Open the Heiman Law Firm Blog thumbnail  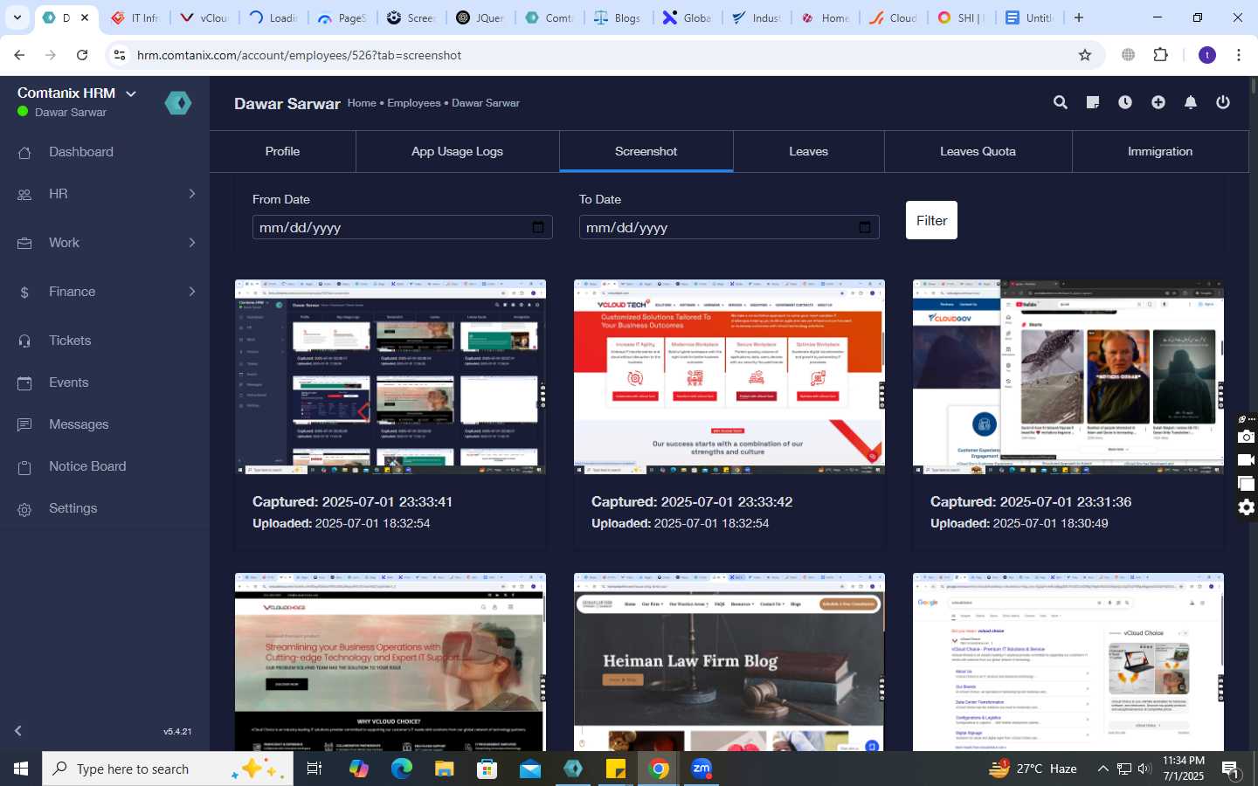click(729, 662)
